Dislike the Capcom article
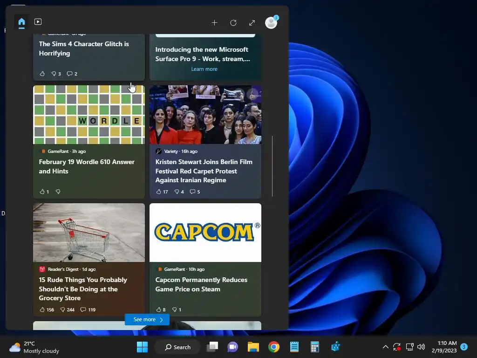Screen dimensions: 477x358 [x=177, y=310]
